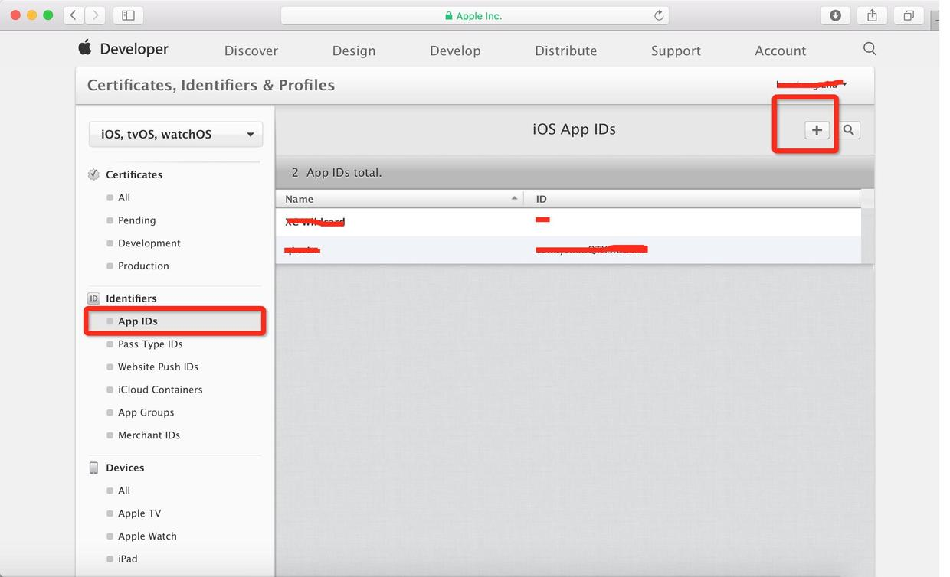
Task: Select Merchant IDs
Action: tap(149, 435)
